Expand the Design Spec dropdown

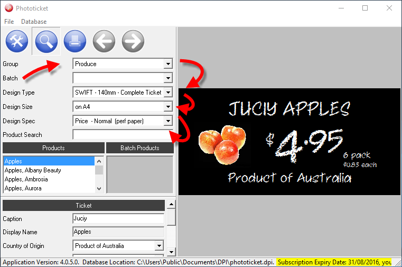(168, 121)
